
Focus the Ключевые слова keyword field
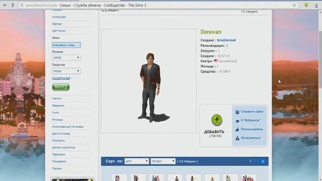[66, 45]
